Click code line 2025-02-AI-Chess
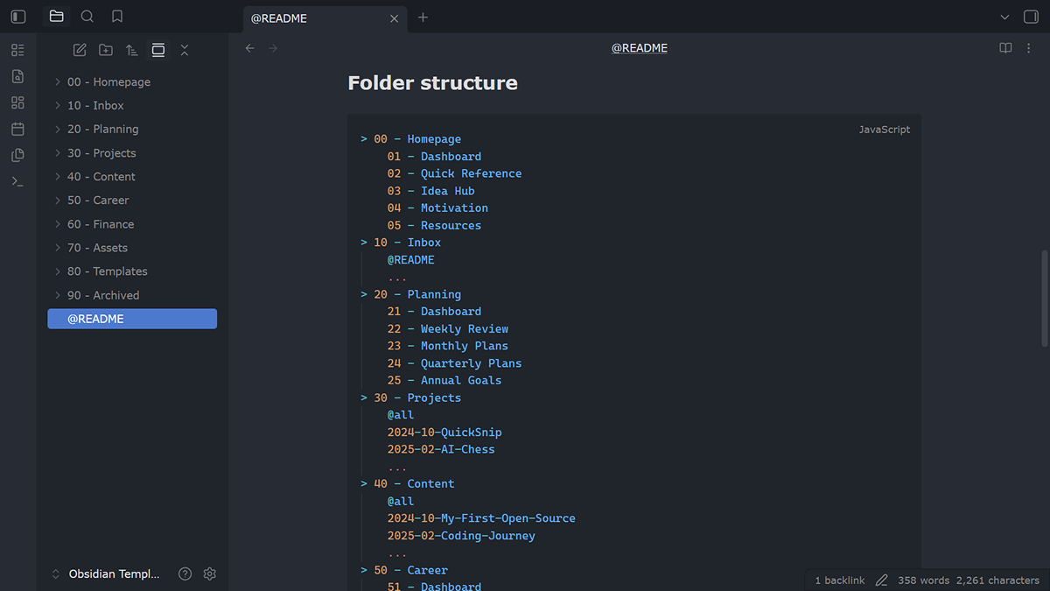 point(441,449)
